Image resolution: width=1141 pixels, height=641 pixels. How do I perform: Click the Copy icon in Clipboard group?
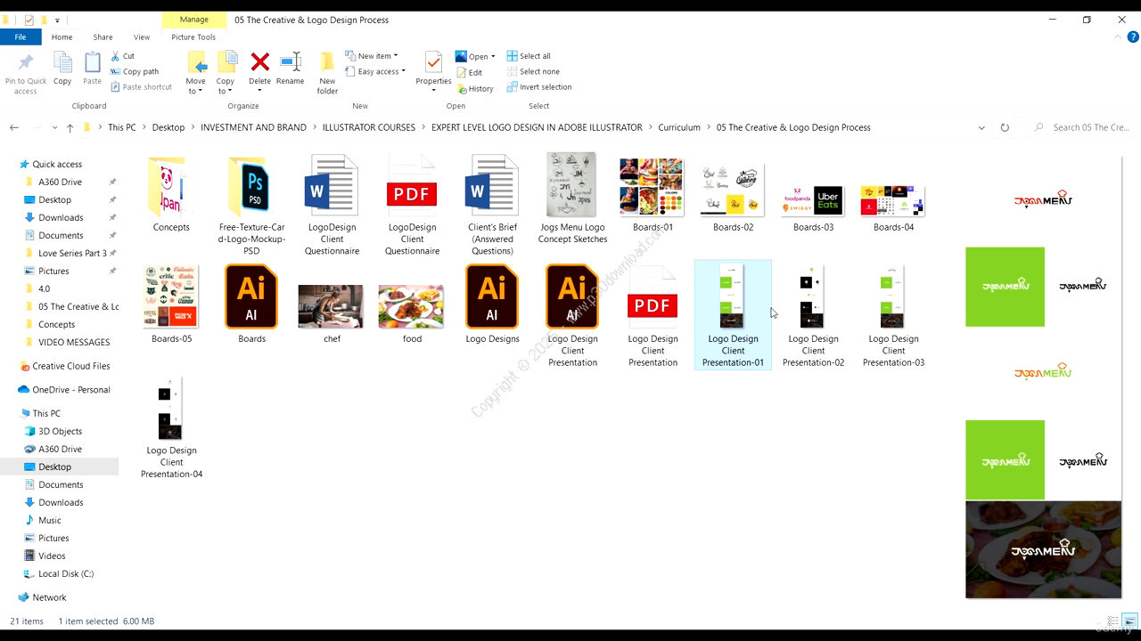tap(62, 68)
